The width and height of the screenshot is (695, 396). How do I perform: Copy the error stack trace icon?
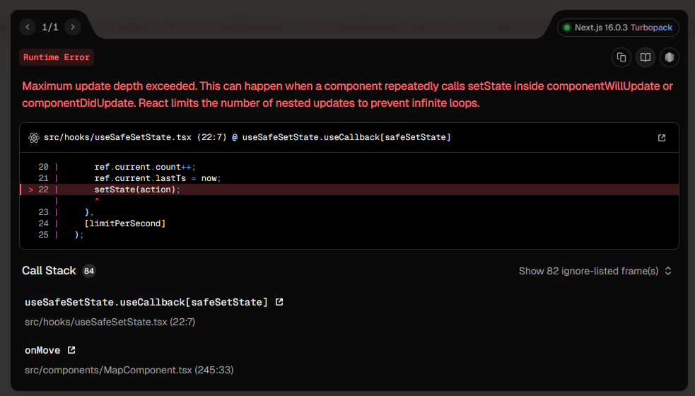tap(621, 57)
